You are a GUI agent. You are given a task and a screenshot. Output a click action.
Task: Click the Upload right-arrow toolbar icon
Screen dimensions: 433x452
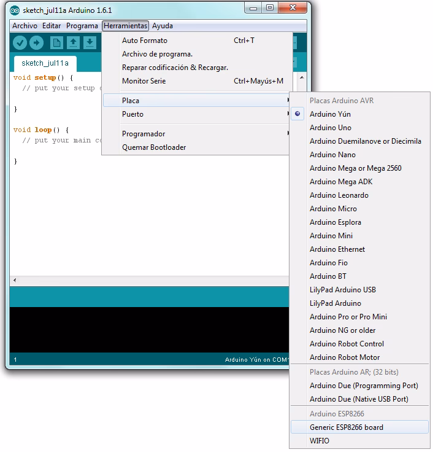(36, 42)
